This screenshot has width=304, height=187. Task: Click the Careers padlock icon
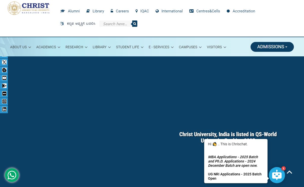(112, 11)
